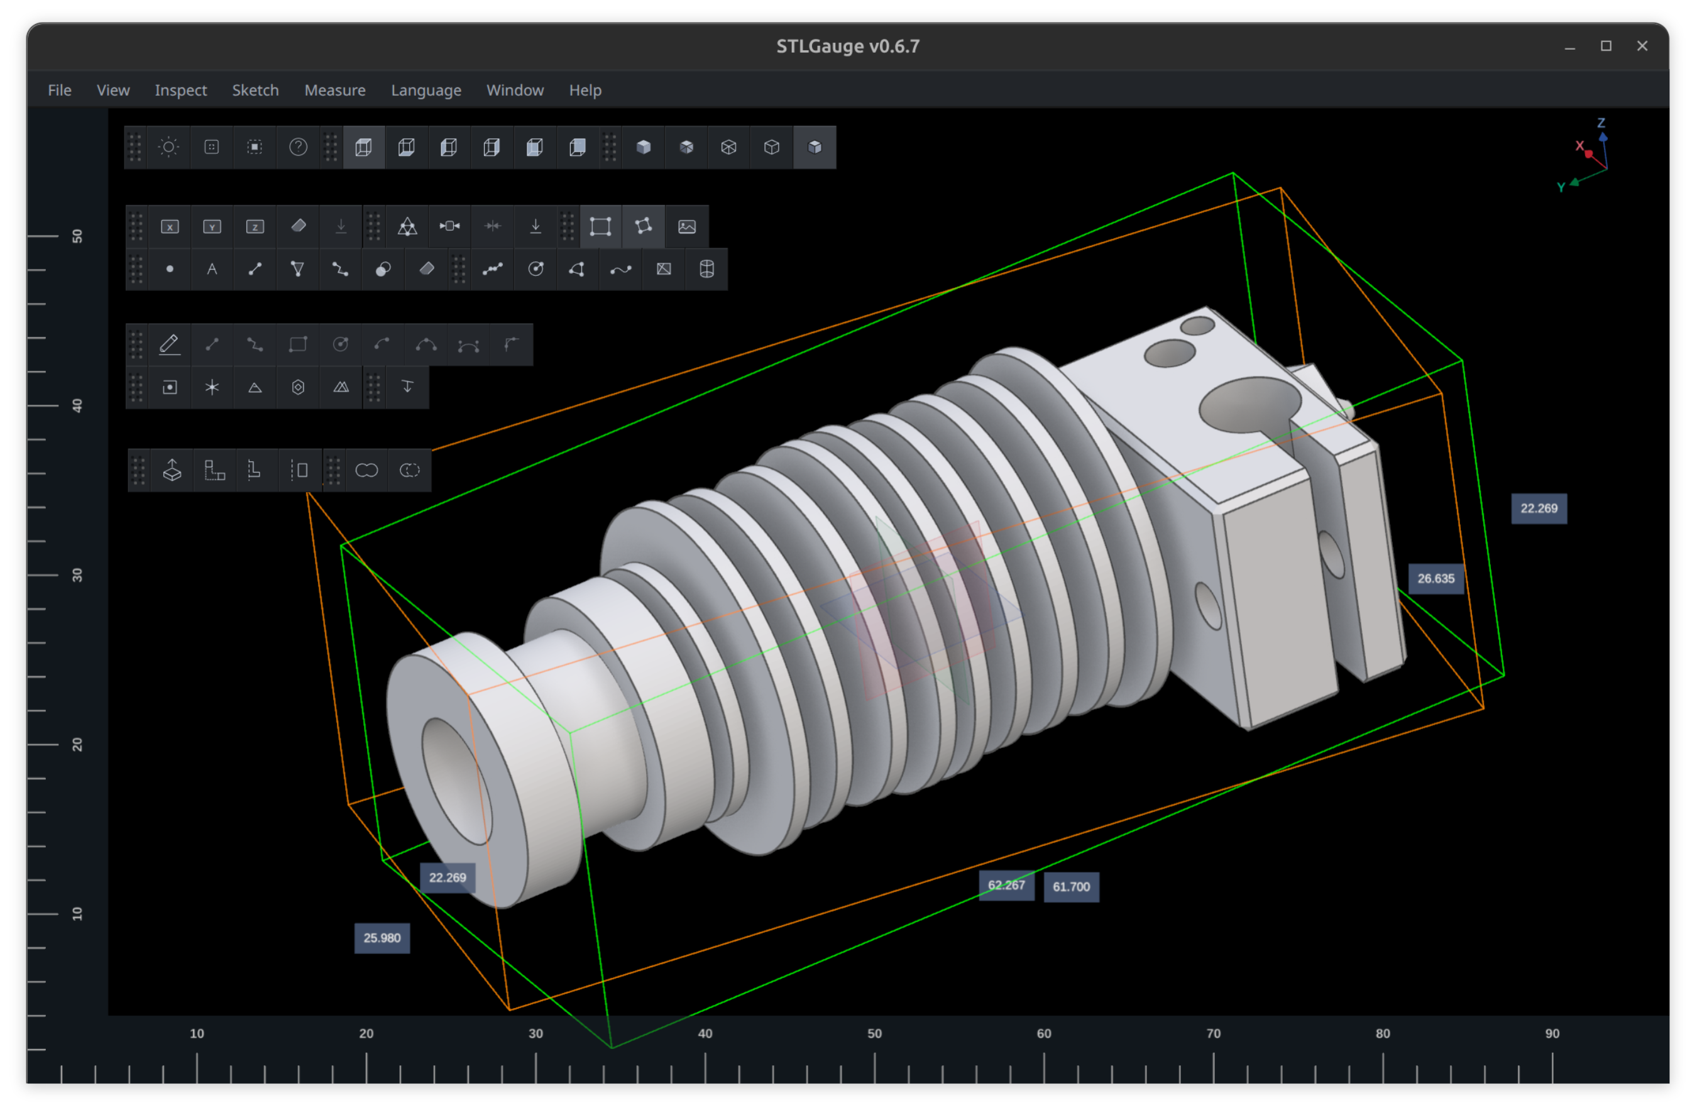This screenshot has height=1115, width=1697.
Task: Click the Z axis on the navigation gizmo
Action: coord(1601,123)
